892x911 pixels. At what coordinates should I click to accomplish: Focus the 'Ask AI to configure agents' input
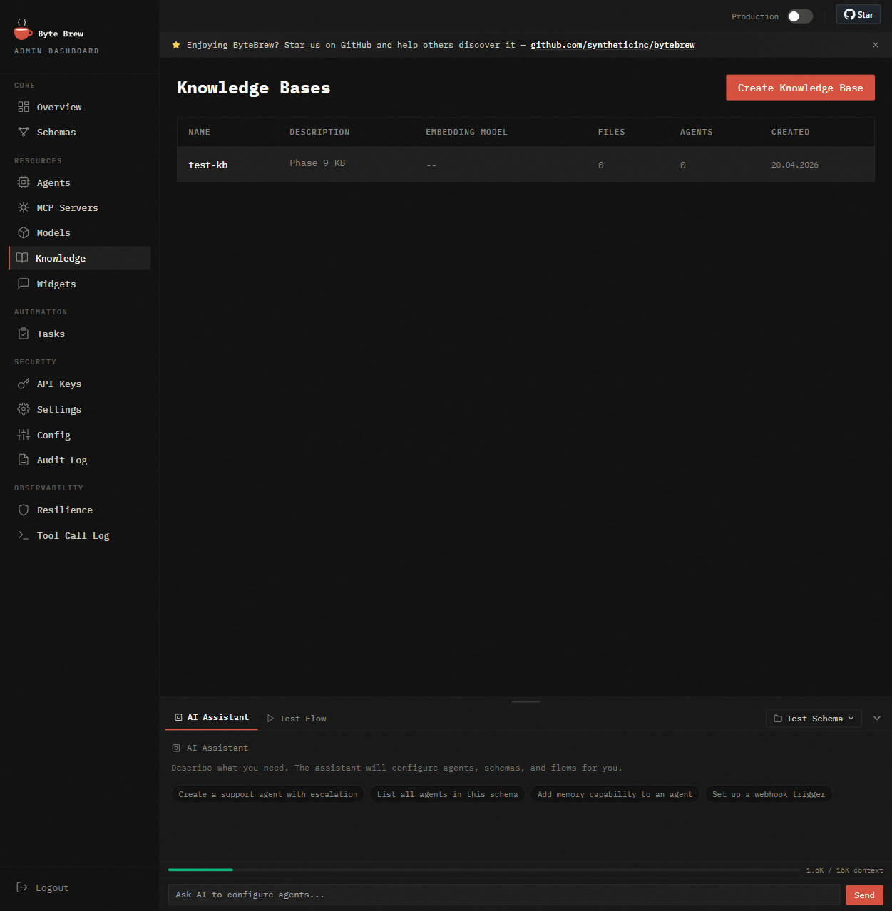point(504,895)
